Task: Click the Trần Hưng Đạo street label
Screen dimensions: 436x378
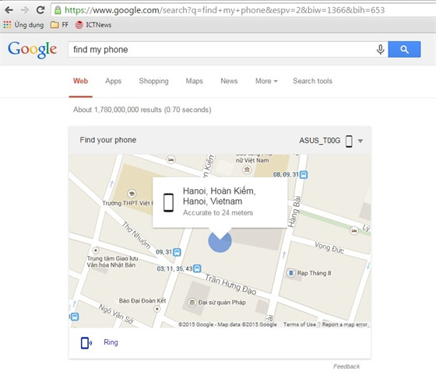Action: pyautogui.click(x=230, y=285)
